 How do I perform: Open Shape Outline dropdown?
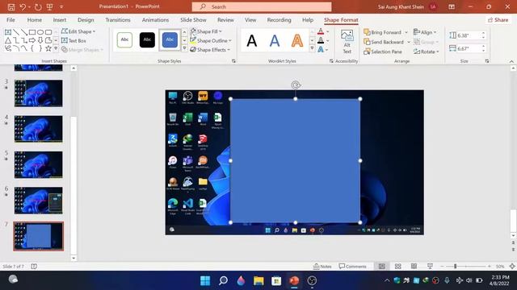pos(211,40)
